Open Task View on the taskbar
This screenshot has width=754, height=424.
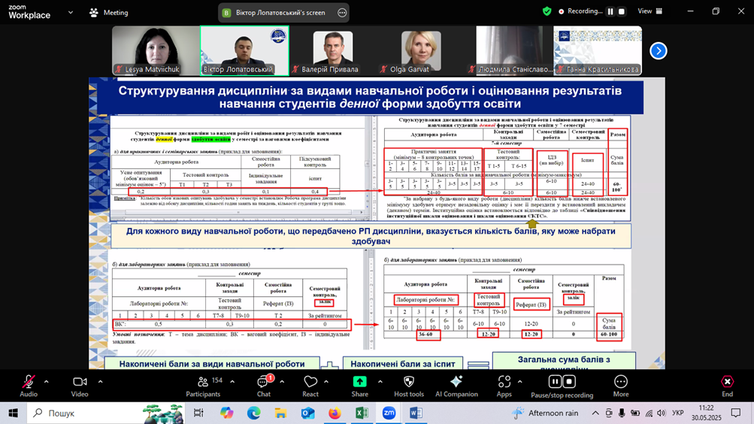pos(198,413)
